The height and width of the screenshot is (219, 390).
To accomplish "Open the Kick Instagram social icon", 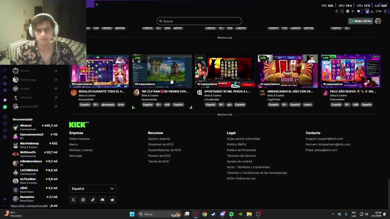I will (83, 200).
